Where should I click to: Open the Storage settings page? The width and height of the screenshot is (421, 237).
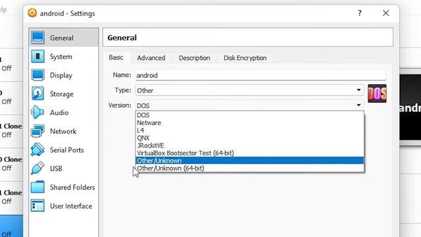[x=64, y=93]
